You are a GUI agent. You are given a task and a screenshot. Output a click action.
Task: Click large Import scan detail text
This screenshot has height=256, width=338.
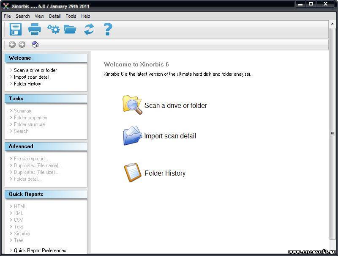click(x=170, y=136)
